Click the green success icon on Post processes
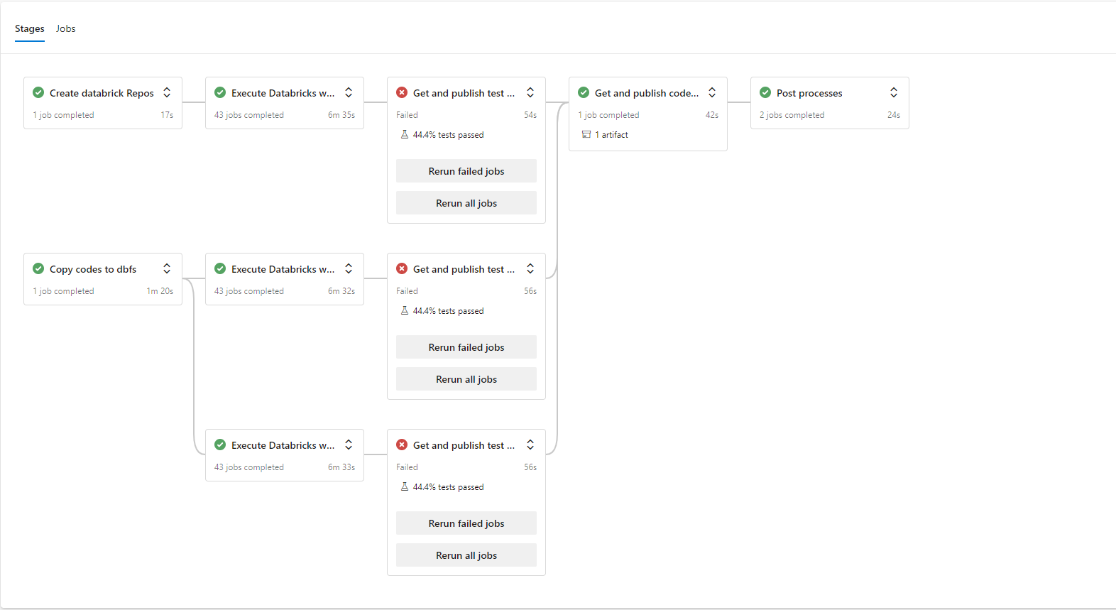 (765, 93)
